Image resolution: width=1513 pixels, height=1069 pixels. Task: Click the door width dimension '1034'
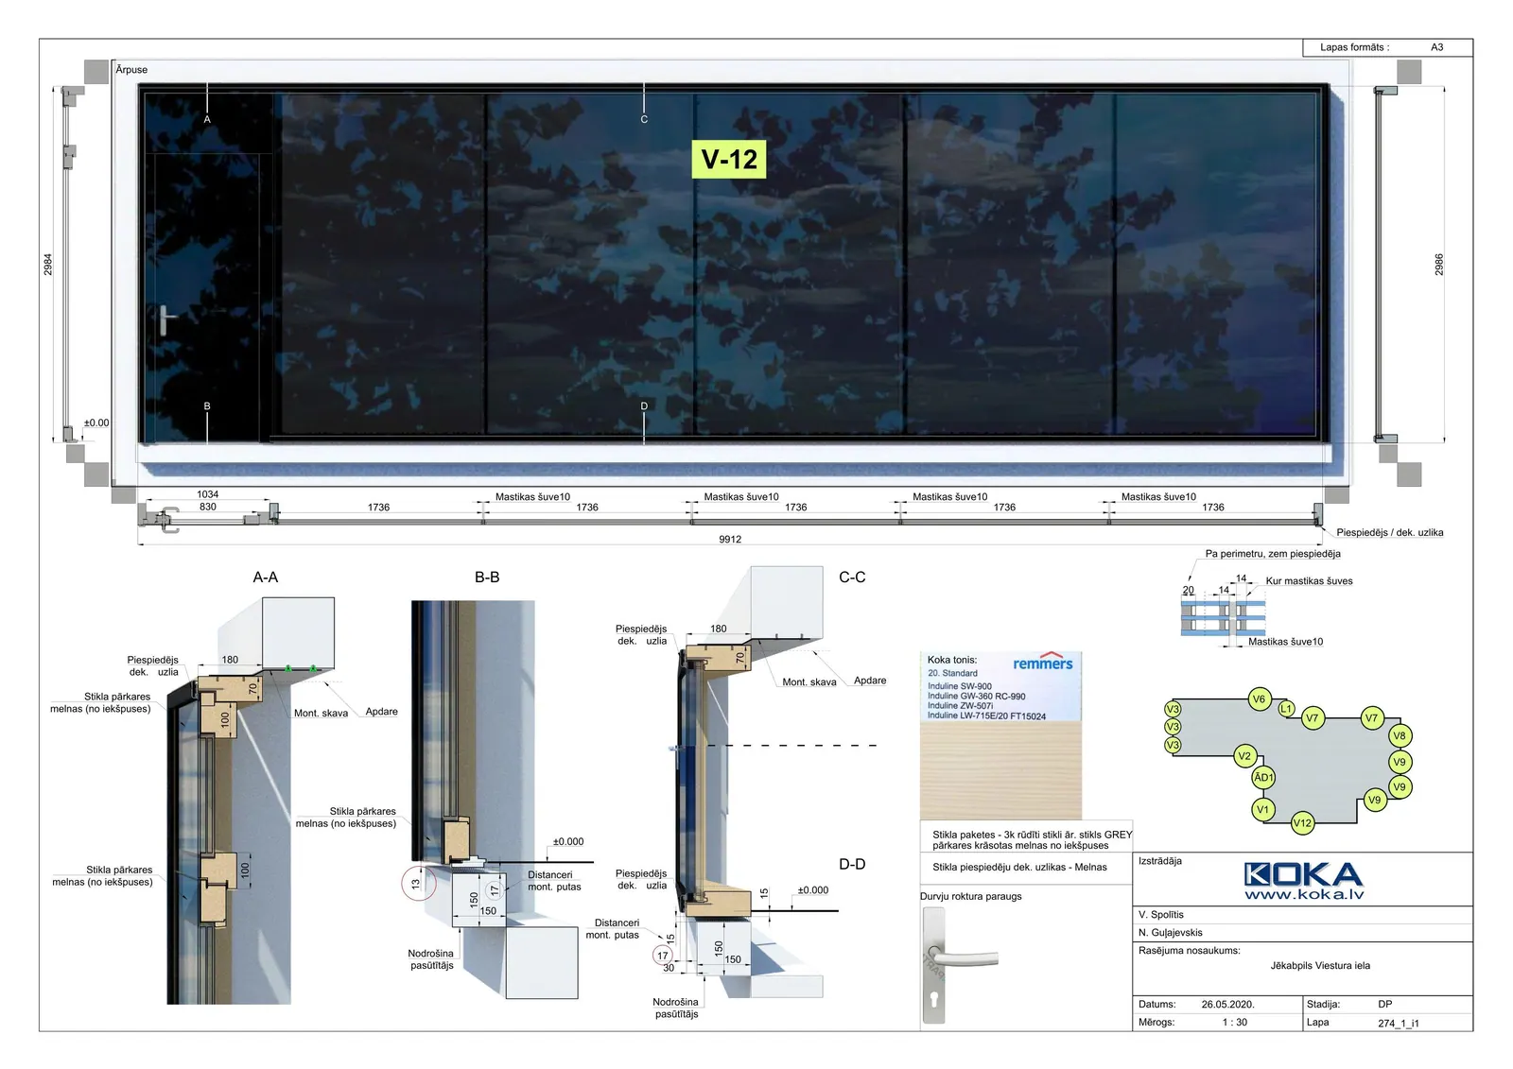[207, 494]
